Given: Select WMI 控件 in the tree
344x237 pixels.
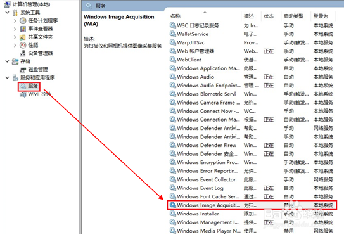Looking at the screenshot, I should tap(39, 94).
